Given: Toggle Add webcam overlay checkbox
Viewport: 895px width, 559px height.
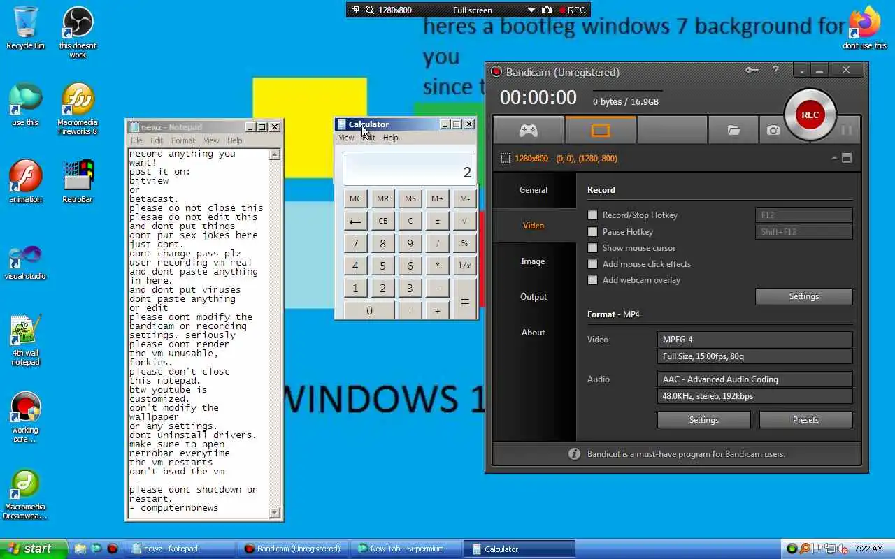Looking at the screenshot, I should pos(593,280).
